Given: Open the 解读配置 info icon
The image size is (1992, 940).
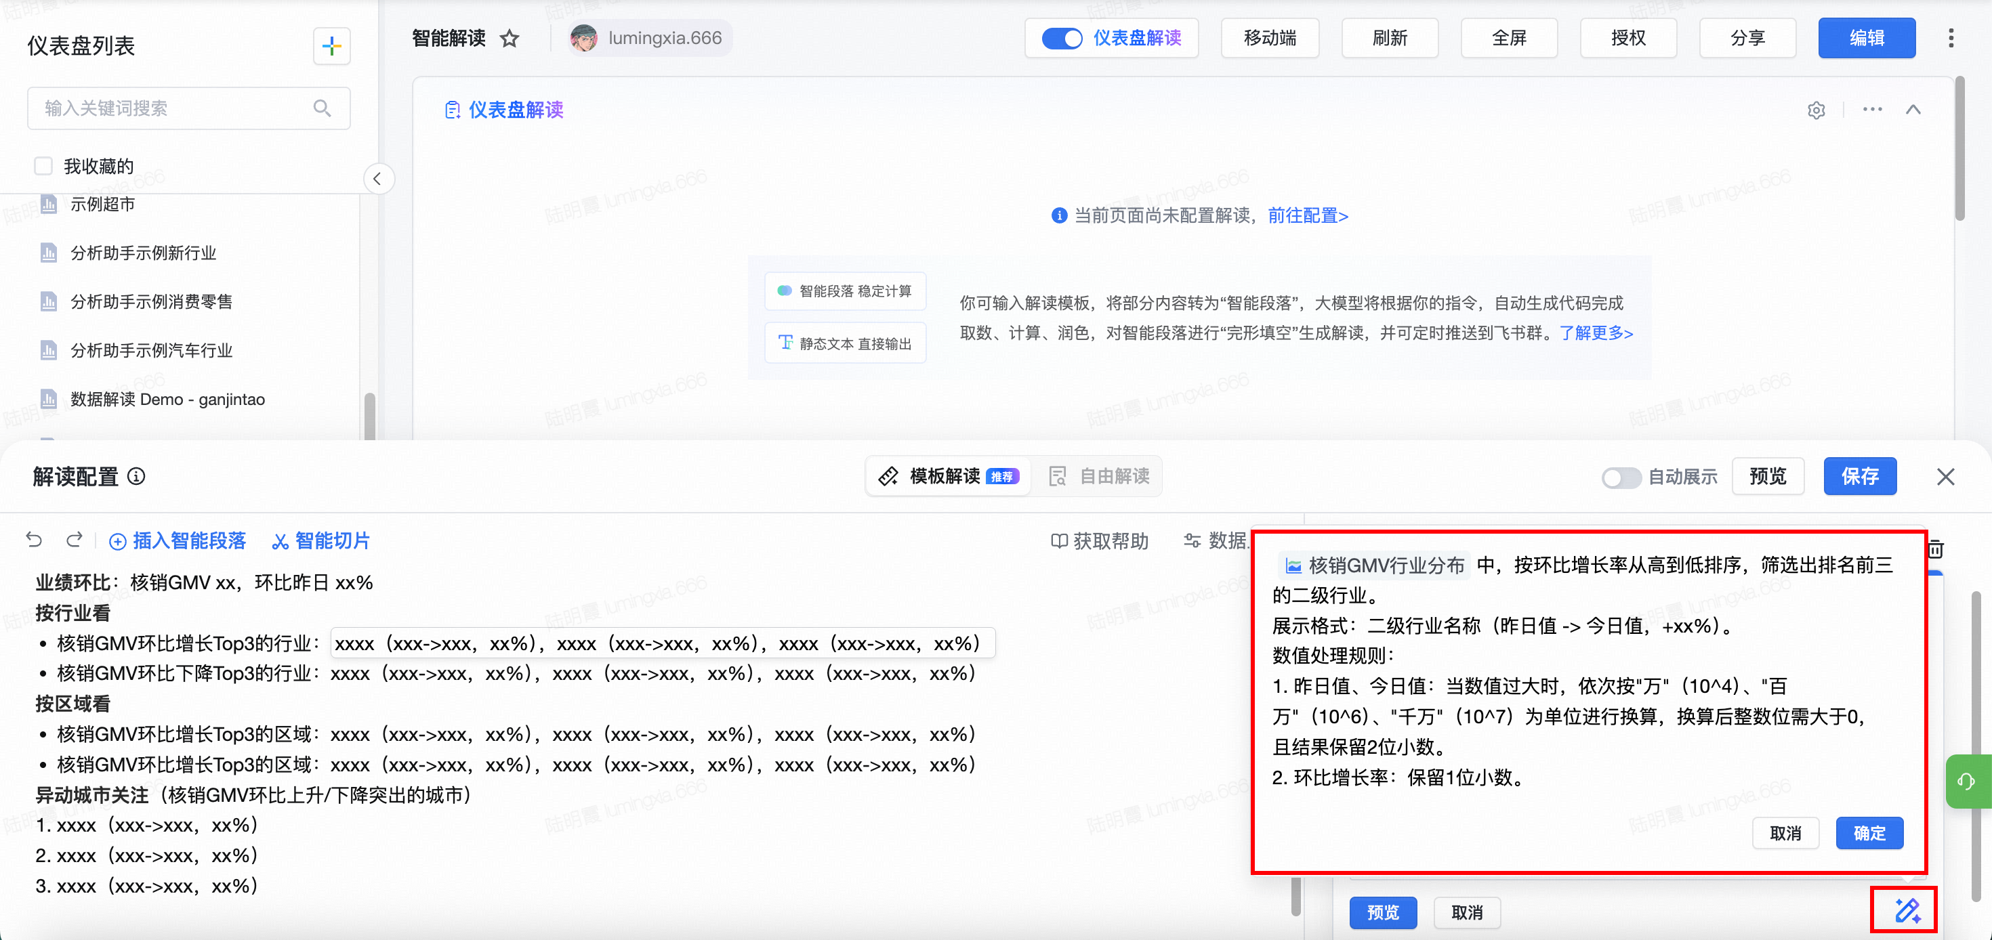Looking at the screenshot, I should [x=136, y=476].
